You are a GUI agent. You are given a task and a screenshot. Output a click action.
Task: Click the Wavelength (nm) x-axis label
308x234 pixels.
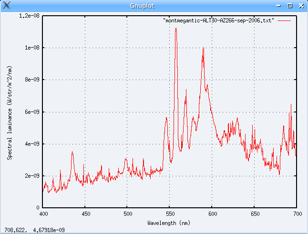point(169,222)
